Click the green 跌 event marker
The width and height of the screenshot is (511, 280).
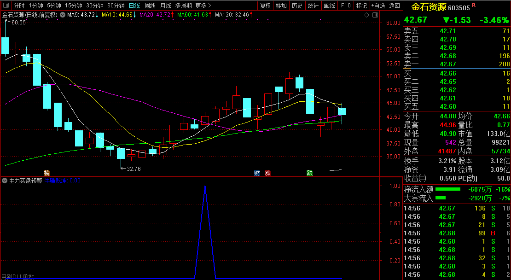[x=310, y=173]
